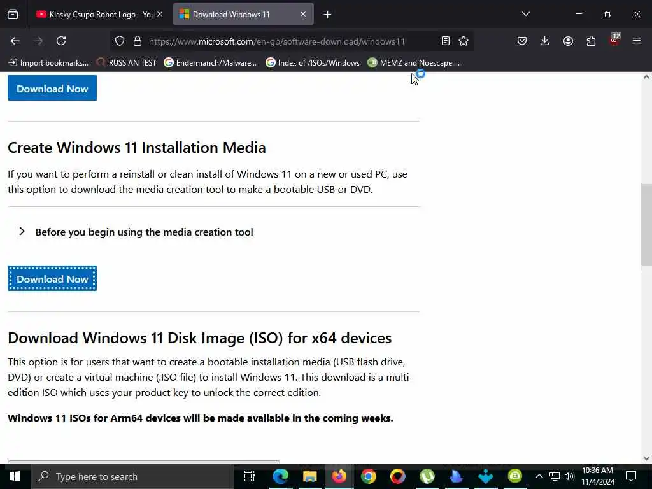Screen dimensions: 652x489
Task: Open MEMZ and Noescape bookmark
Action: [x=414, y=63]
